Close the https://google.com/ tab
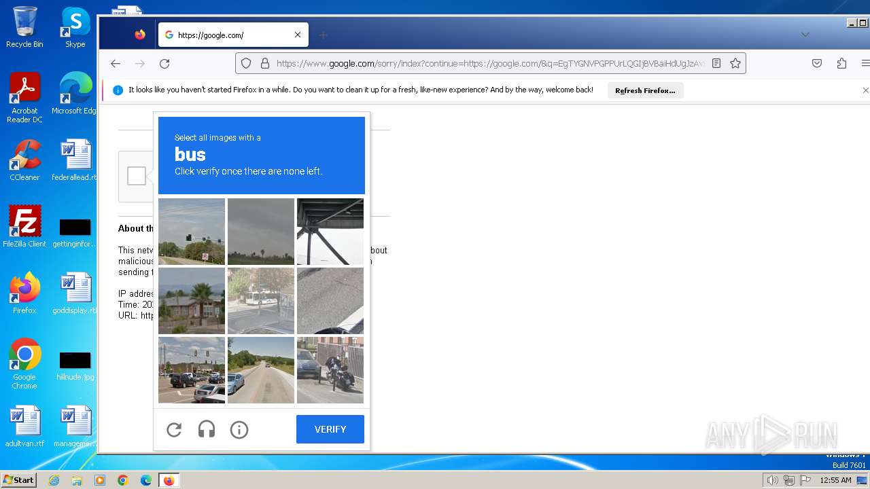Viewport: 870px width, 489px height. tap(298, 35)
